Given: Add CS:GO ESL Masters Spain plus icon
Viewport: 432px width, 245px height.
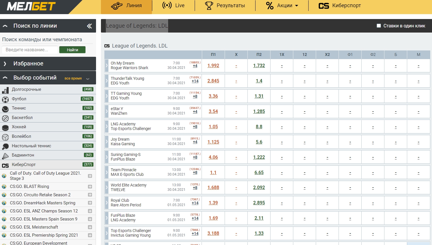Looking at the screenshot, I should pyautogui.click(x=90, y=219).
